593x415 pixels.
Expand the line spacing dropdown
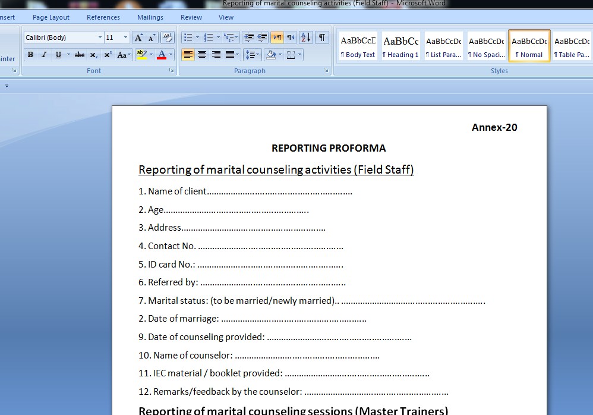click(x=258, y=55)
